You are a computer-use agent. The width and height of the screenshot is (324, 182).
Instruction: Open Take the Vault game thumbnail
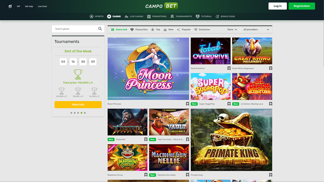169,122
